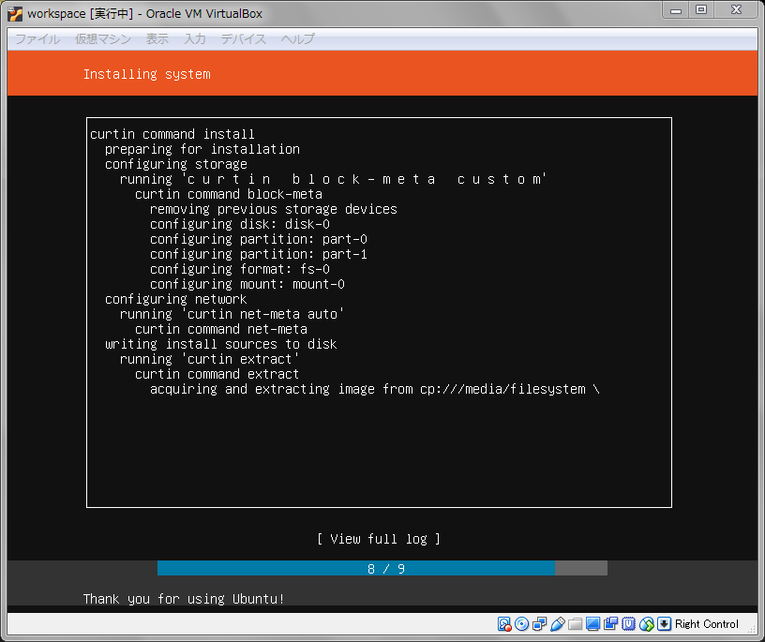The image size is (765, 642).
Task: Click 'curtin command block-meta' line
Action: (x=229, y=194)
